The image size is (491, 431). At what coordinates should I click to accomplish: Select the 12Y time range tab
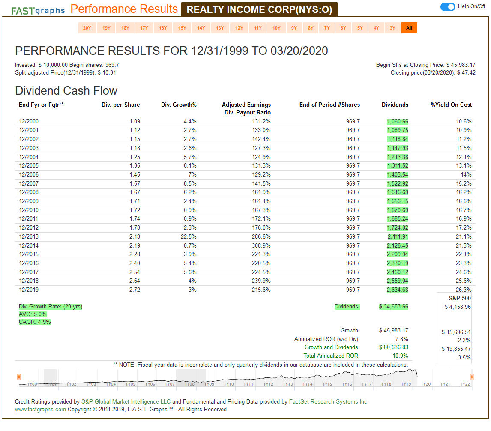[239, 28]
